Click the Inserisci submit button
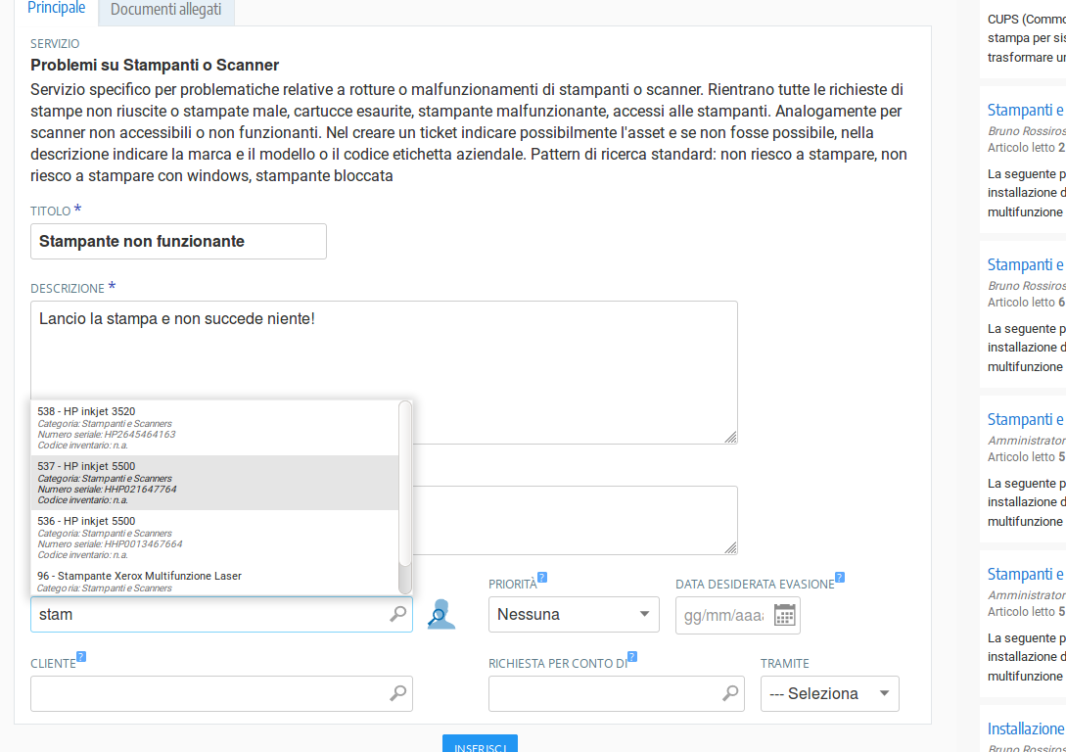Screen dimensions: 1066x752 pyautogui.click(x=480, y=744)
